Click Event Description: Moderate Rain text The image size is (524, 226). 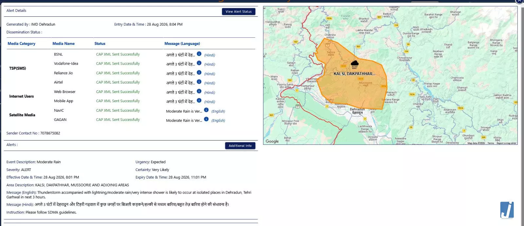pyautogui.click(x=33, y=162)
